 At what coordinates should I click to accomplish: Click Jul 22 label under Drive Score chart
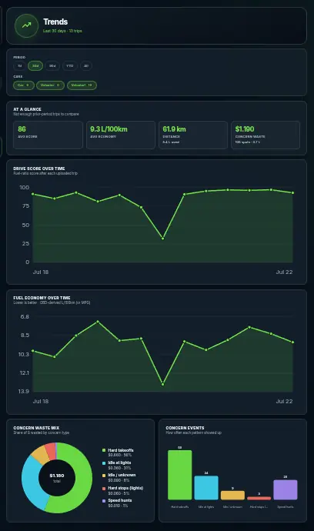[284, 272]
